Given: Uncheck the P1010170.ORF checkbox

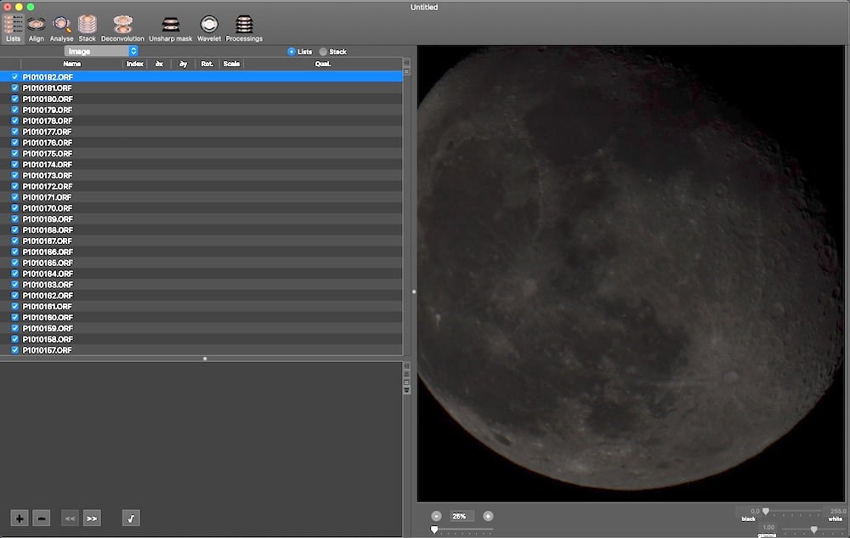Looking at the screenshot, I should 15,208.
